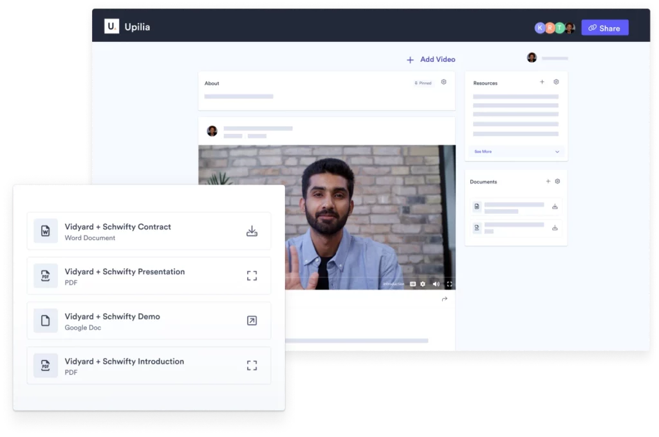Toggle video fullscreen mode
Image resolution: width=659 pixels, height=437 pixels.
449,284
